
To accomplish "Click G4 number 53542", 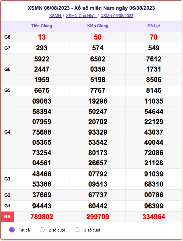I will coord(98,143).
